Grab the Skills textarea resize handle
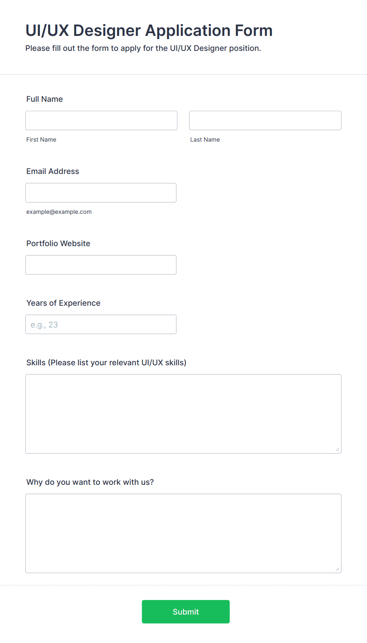Viewport: 367px width, 643px height. click(x=337, y=449)
